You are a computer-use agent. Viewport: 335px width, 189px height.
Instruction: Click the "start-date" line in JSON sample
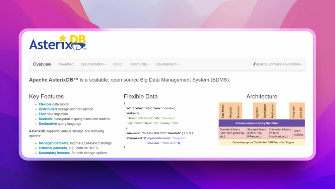tap(163, 143)
